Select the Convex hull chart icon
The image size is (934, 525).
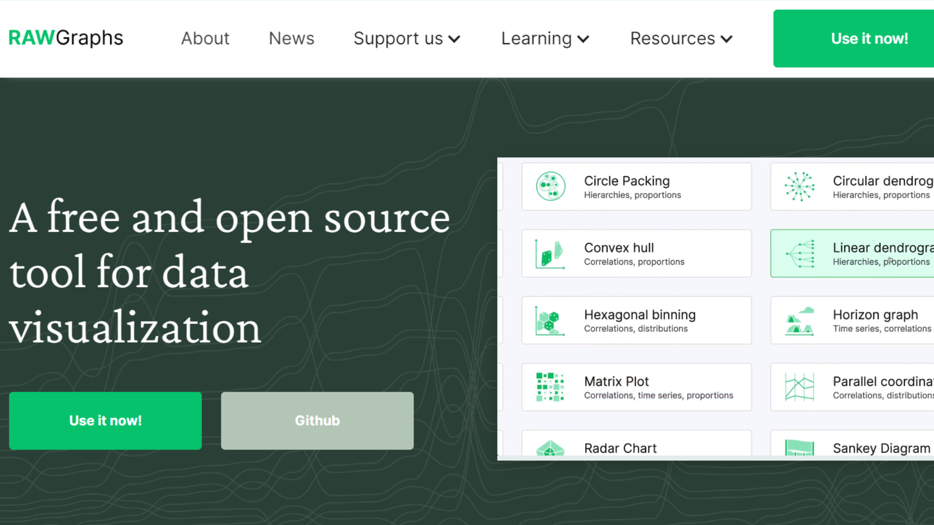550,253
